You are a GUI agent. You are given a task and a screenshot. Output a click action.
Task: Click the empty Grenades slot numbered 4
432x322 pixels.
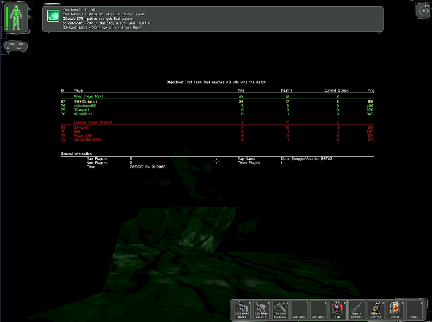tap(299, 310)
